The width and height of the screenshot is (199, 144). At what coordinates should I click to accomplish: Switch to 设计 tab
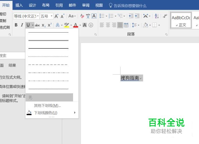[32, 5]
